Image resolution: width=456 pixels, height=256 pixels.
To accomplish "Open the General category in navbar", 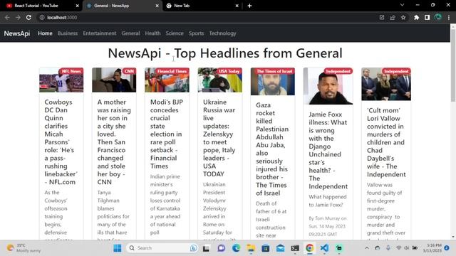I will (130, 33).
